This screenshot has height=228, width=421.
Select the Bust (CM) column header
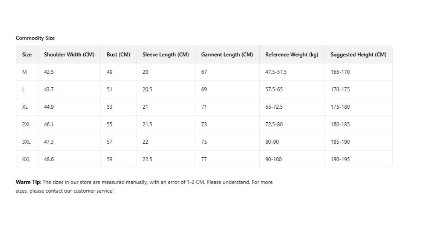pyautogui.click(x=118, y=55)
